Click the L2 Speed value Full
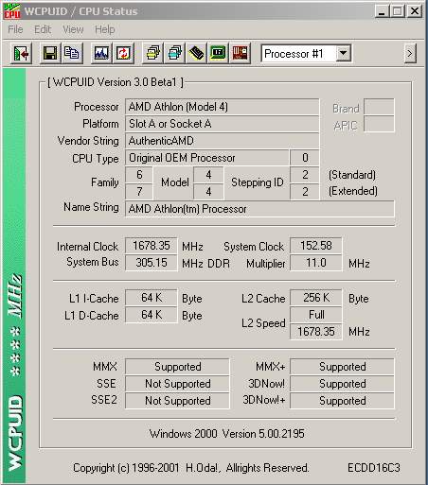428x485 pixels. (316, 315)
